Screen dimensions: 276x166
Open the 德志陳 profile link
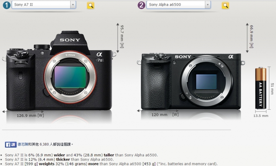[23, 145]
